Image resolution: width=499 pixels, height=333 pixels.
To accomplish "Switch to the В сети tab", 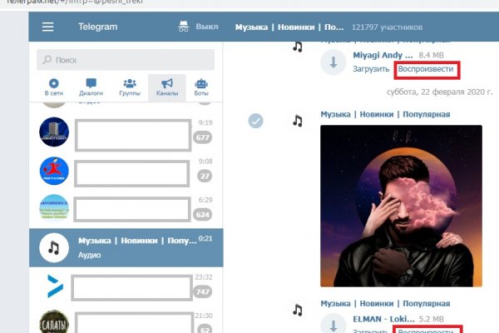I will pyautogui.click(x=54, y=87).
